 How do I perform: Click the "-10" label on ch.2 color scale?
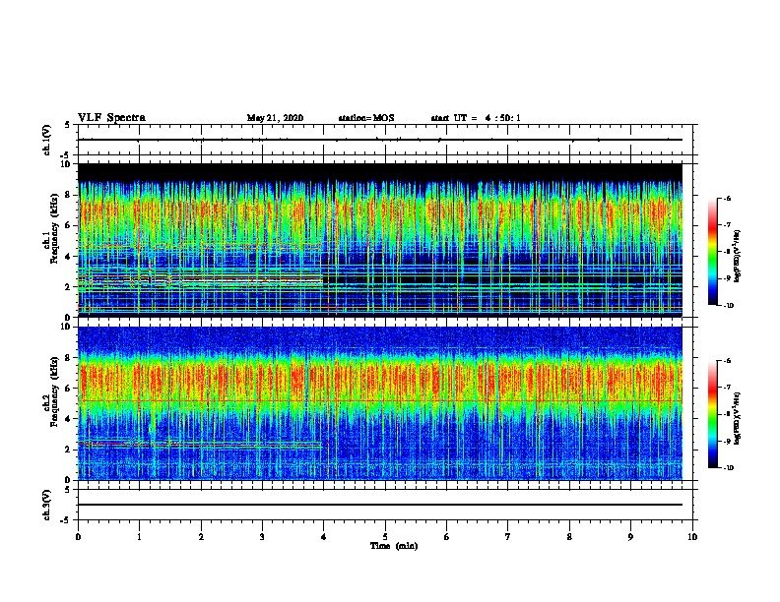pos(728,467)
